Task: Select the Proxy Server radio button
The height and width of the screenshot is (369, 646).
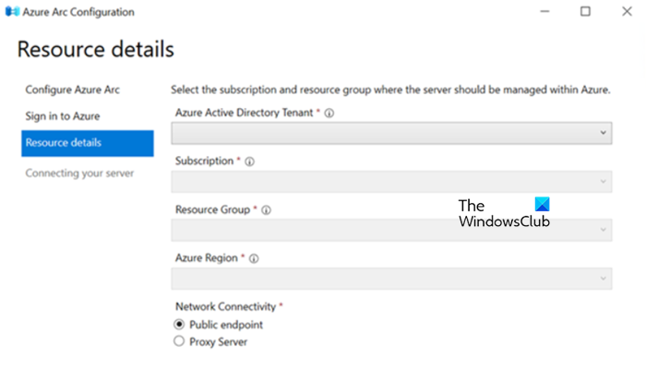Action: point(179,341)
